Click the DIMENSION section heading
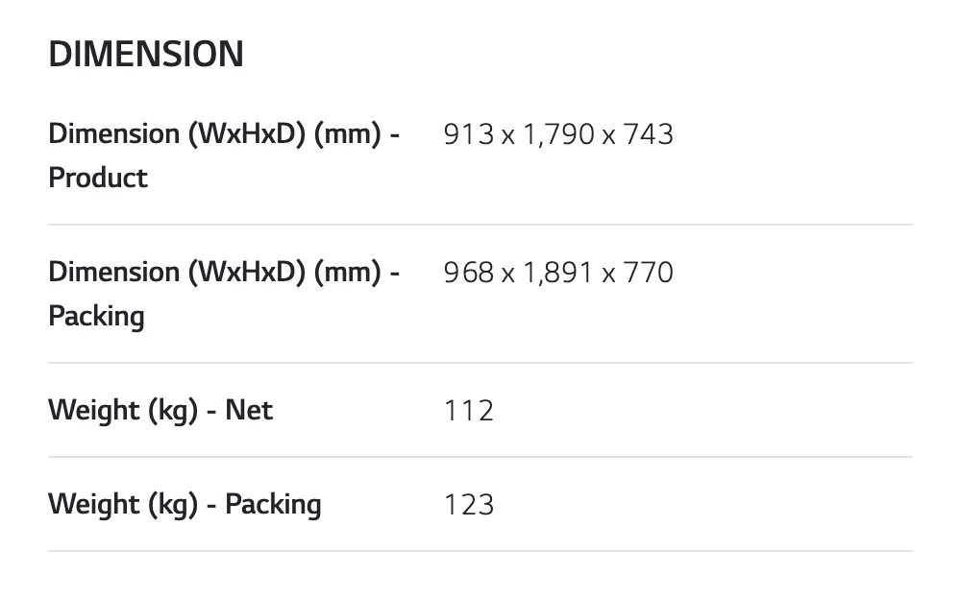Viewport: 961px width, 598px height. pos(146,55)
